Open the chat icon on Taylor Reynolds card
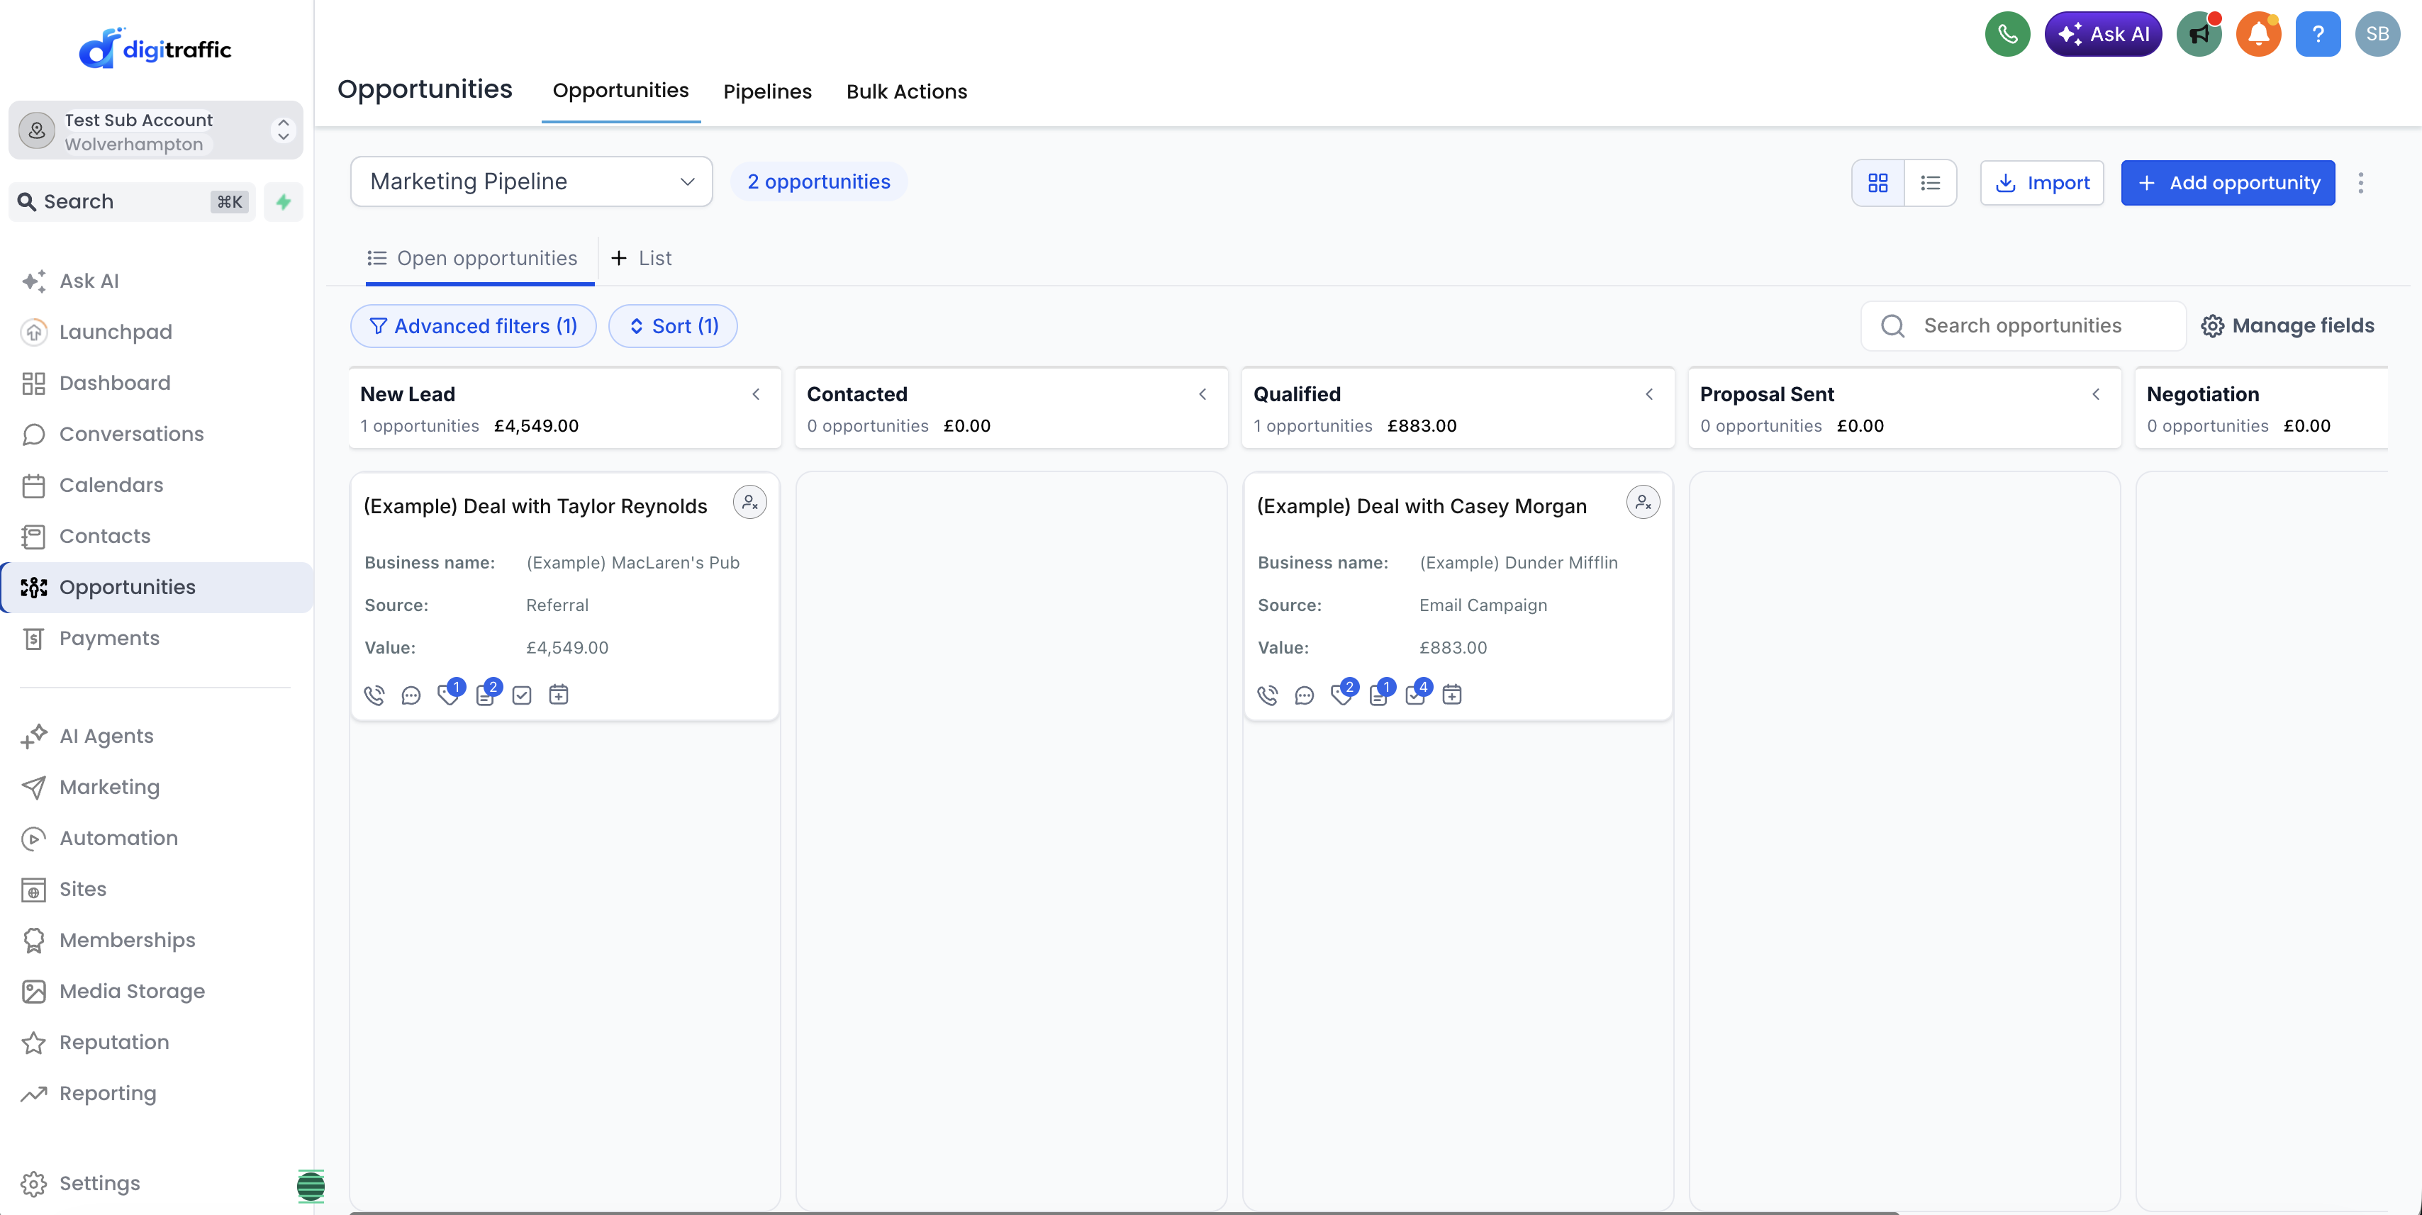 411,695
